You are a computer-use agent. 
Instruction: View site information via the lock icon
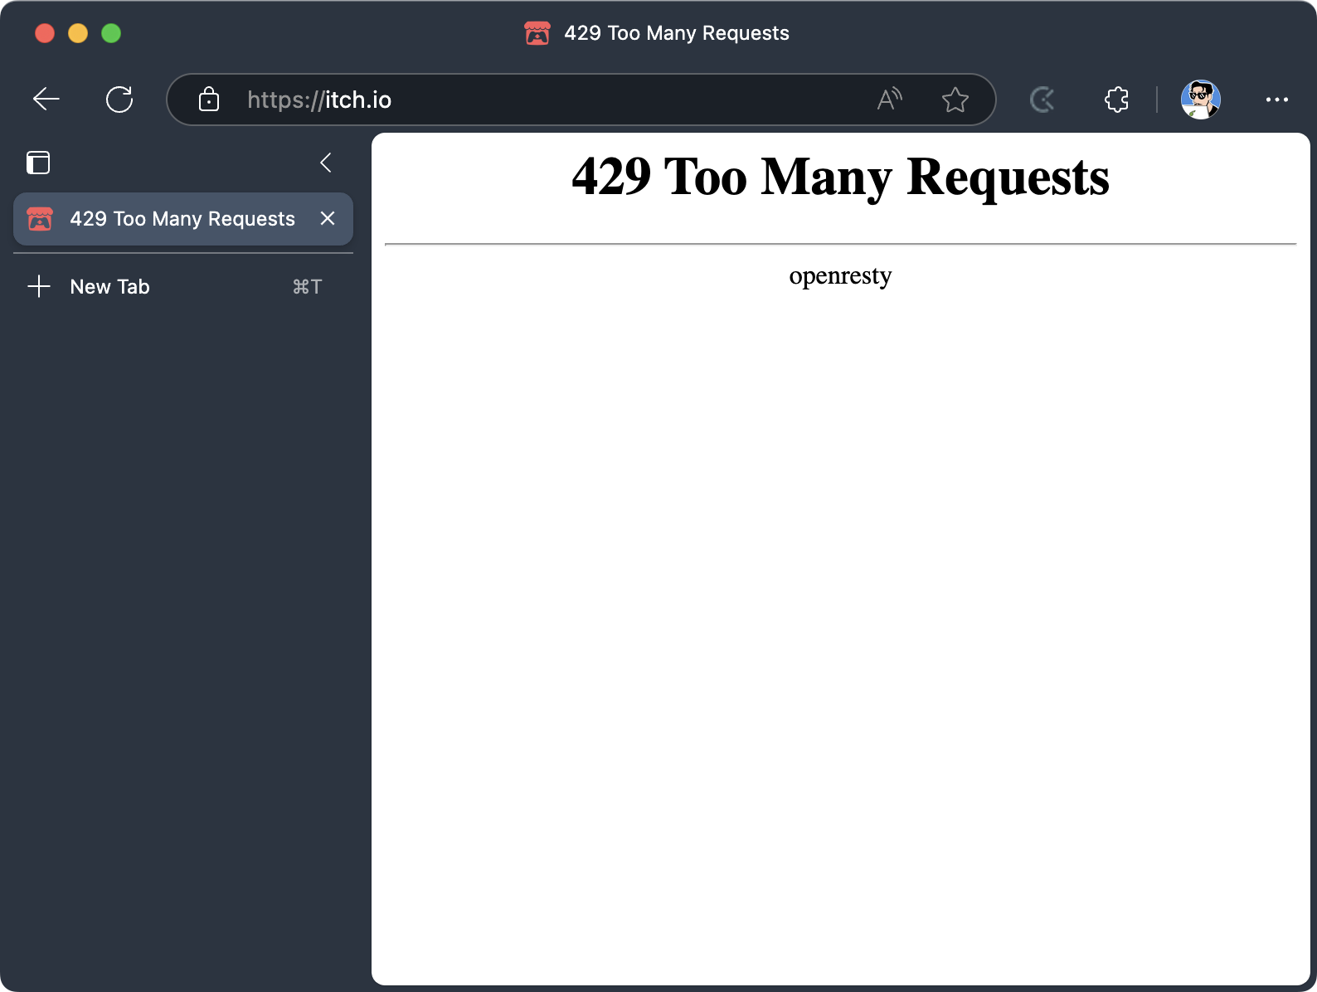(209, 100)
